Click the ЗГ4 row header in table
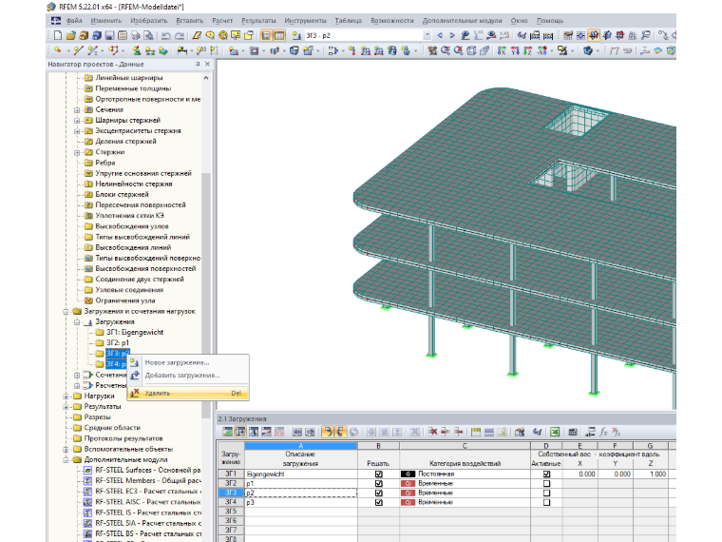 [231, 502]
